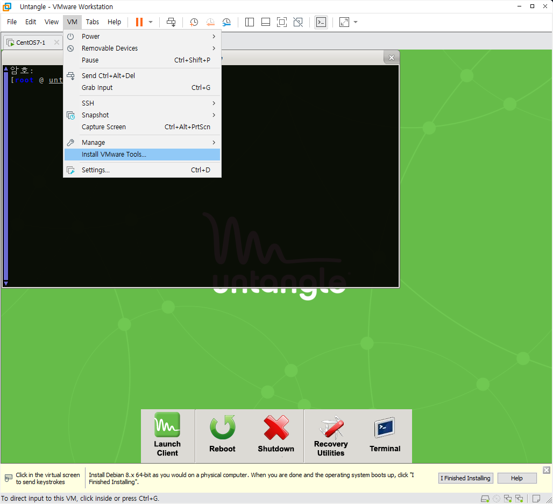The width and height of the screenshot is (553, 504).
Task: Open the Tabs menu
Action: 93,22
